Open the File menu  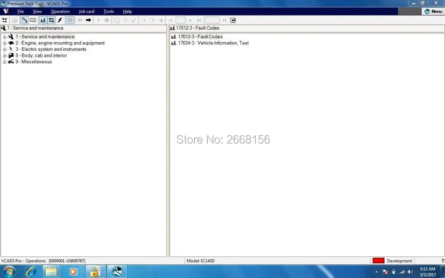pyautogui.click(x=20, y=12)
